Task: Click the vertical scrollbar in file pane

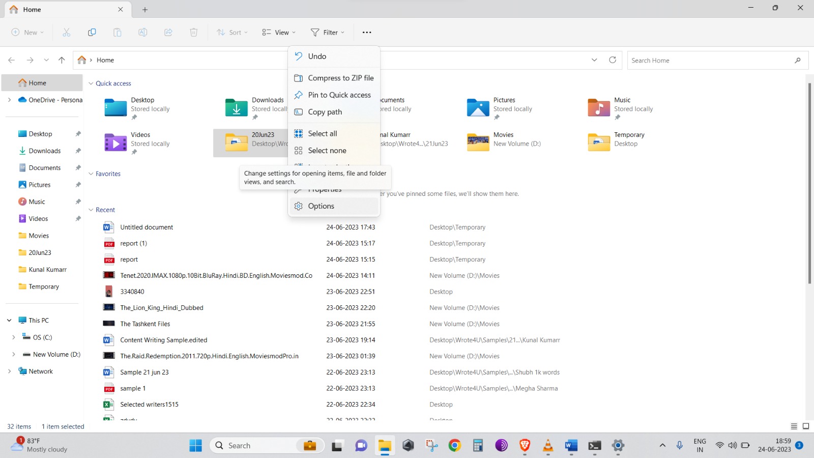Action: (x=809, y=183)
